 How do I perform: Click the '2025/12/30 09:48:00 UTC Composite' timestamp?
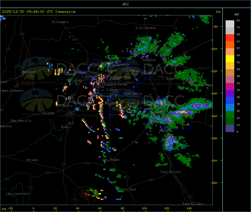(38, 12)
